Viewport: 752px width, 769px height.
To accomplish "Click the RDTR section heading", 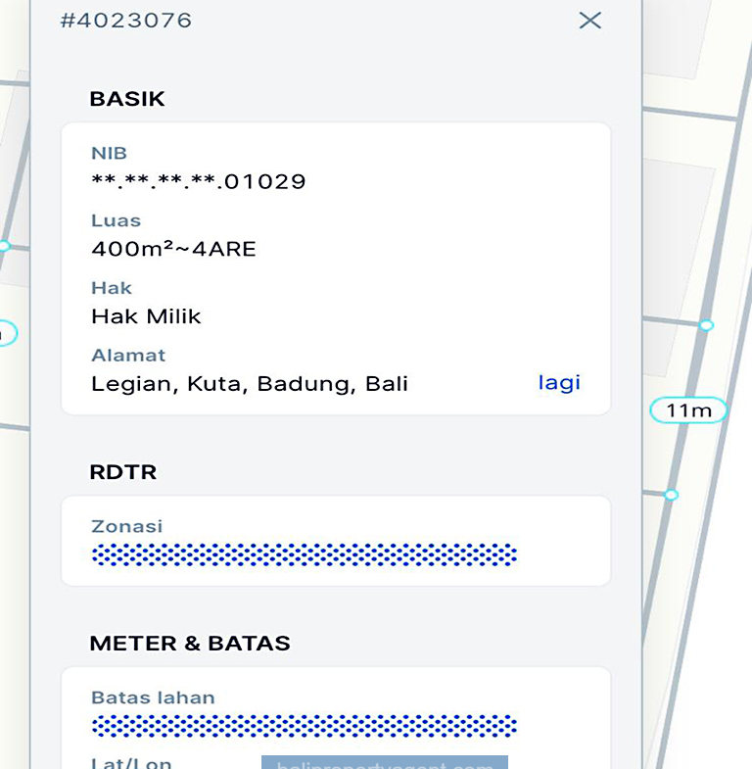I will (122, 472).
